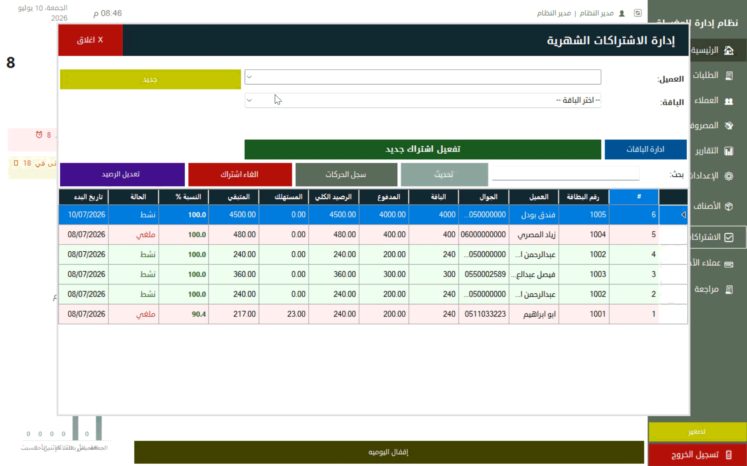Select customer cell فيصل عبدالع...

pyautogui.click(x=534, y=274)
